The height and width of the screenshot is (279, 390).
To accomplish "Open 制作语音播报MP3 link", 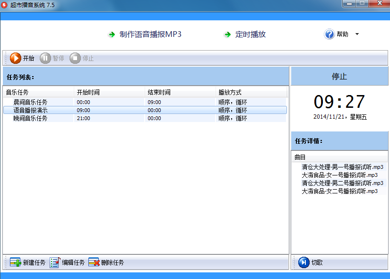I will (150, 34).
